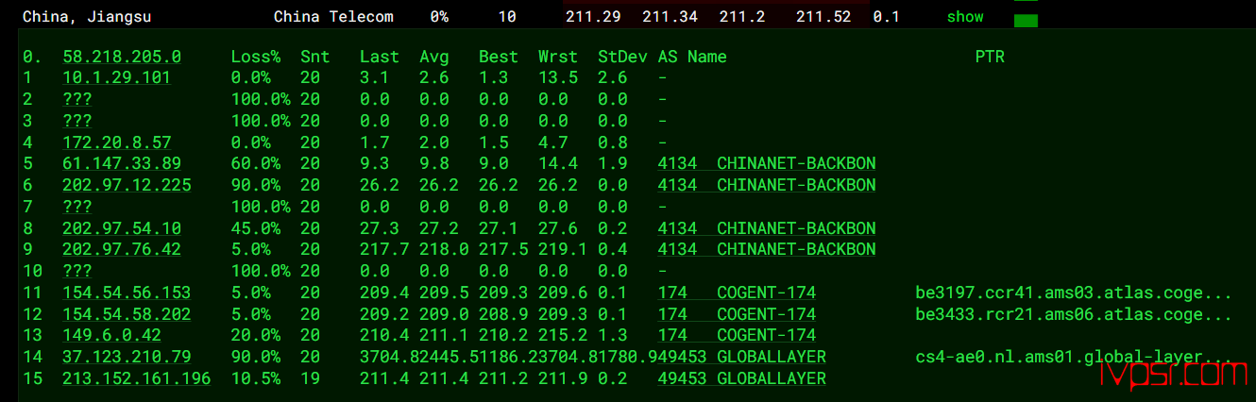Click the show link in the Jiangsu row
The height and width of the screenshot is (402, 1256).
point(965,17)
